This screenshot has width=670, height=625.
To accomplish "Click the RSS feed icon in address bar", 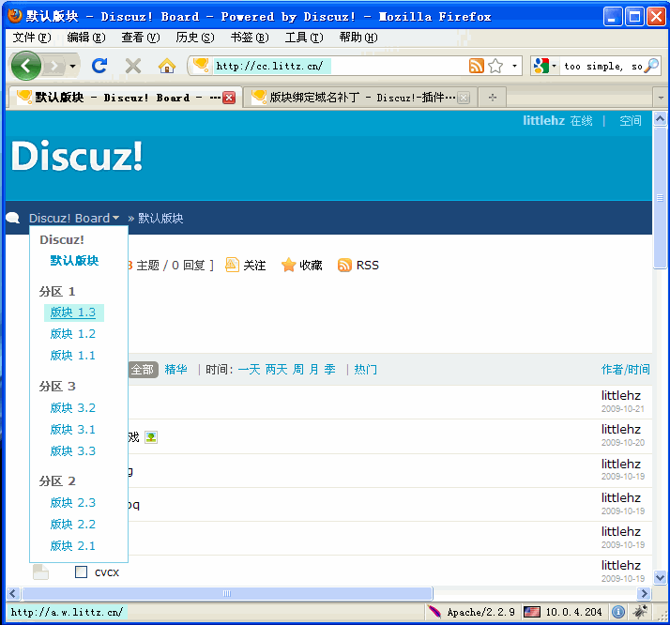I will 477,66.
